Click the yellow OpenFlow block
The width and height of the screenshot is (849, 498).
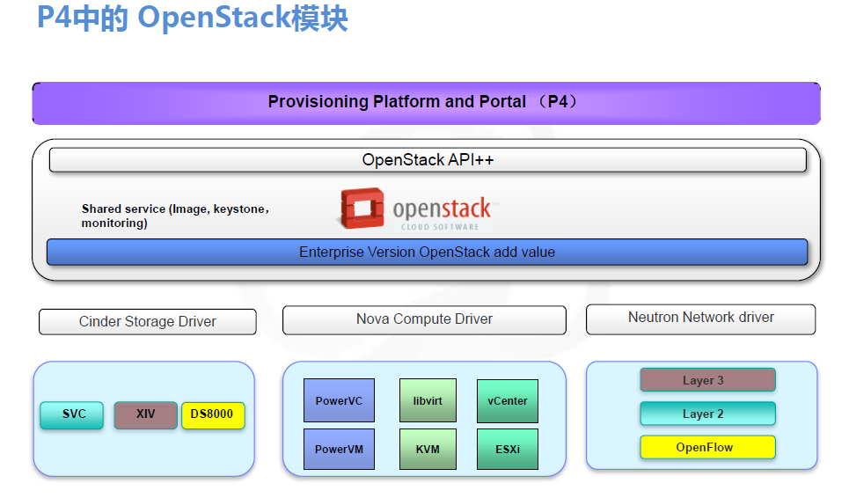(707, 447)
